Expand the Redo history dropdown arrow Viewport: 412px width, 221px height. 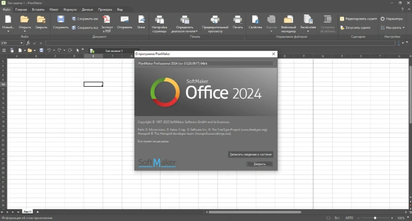pos(64,50)
